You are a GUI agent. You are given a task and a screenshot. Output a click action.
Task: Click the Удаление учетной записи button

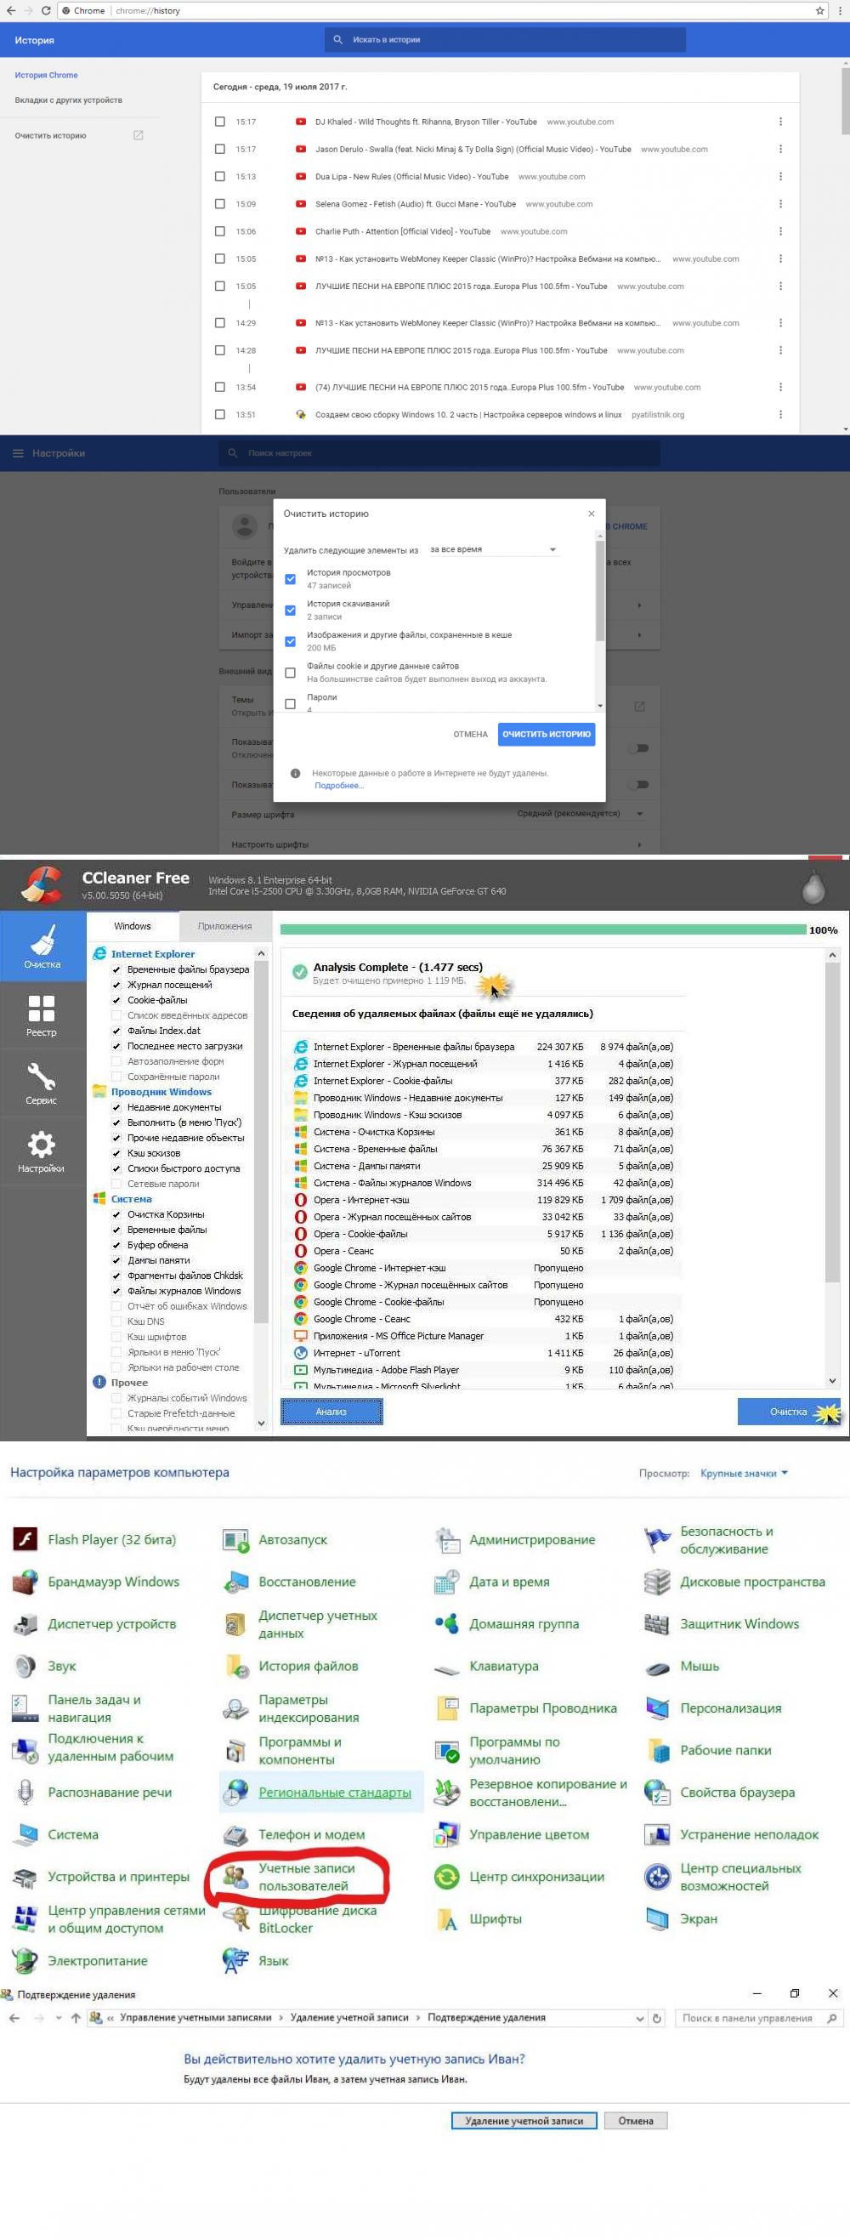pyautogui.click(x=524, y=2121)
